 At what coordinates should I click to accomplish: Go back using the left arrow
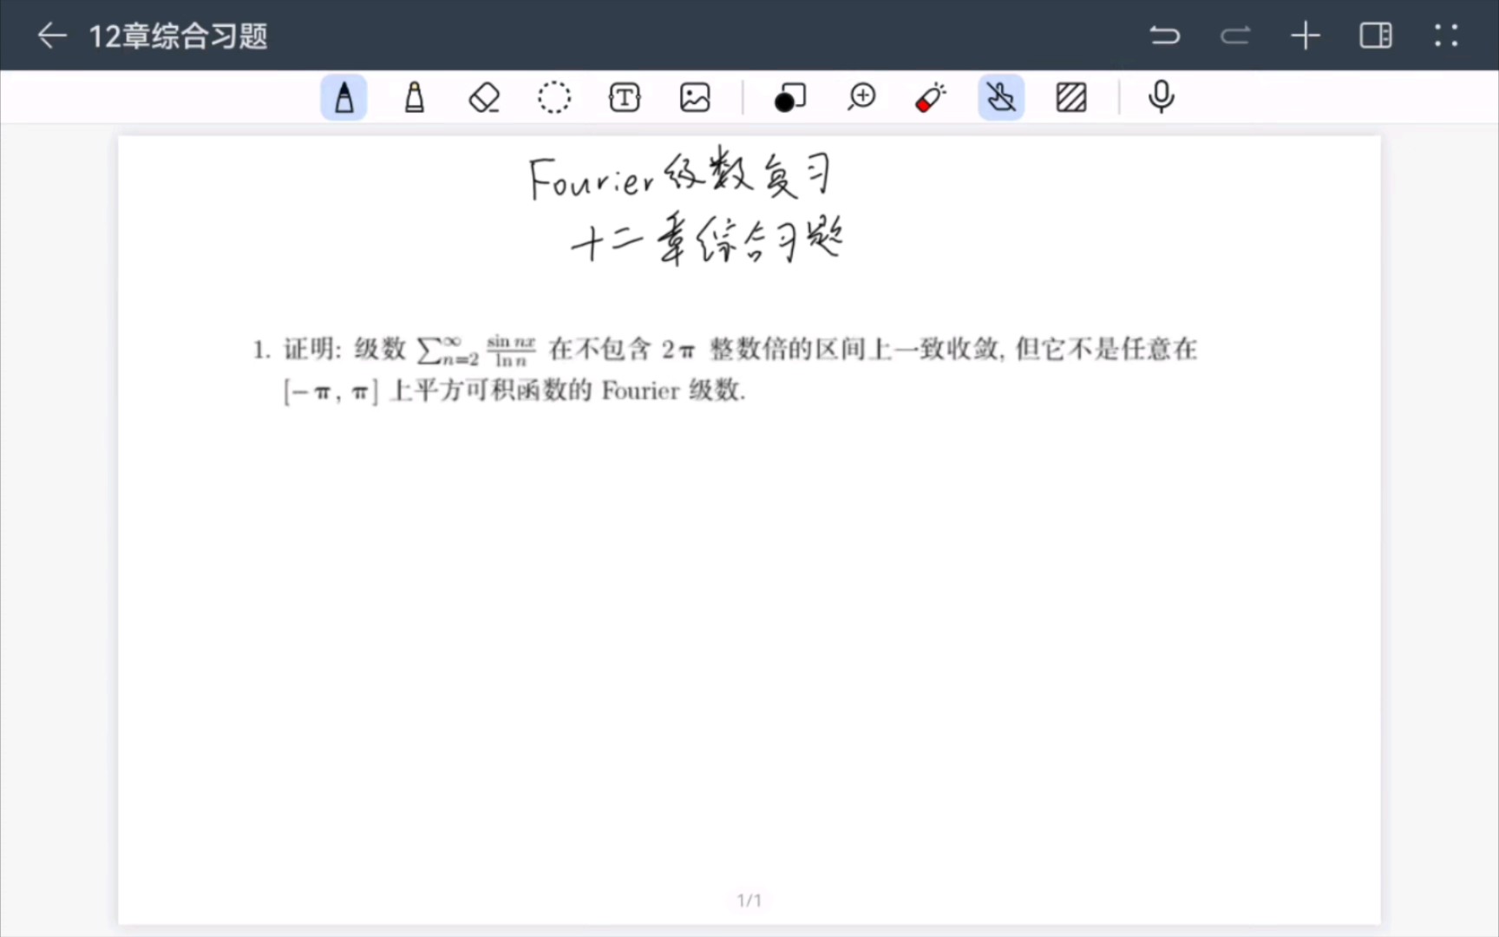pyautogui.click(x=52, y=36)
